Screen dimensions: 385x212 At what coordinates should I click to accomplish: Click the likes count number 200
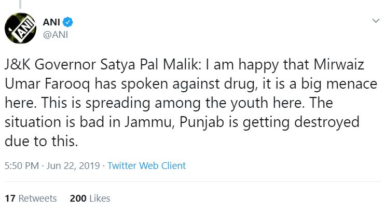(77, 199)
